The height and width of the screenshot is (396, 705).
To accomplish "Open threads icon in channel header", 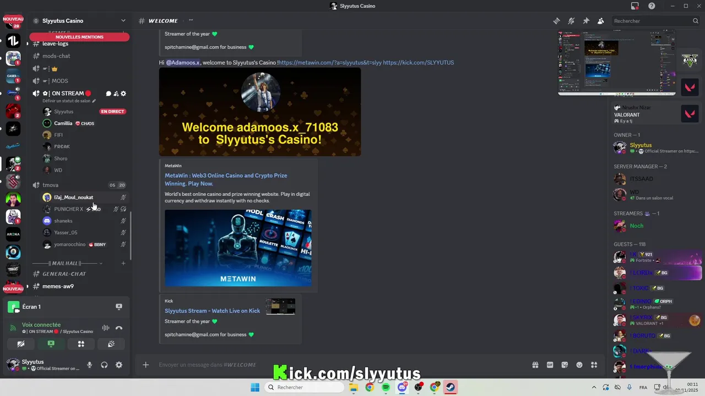I will 557,21.
